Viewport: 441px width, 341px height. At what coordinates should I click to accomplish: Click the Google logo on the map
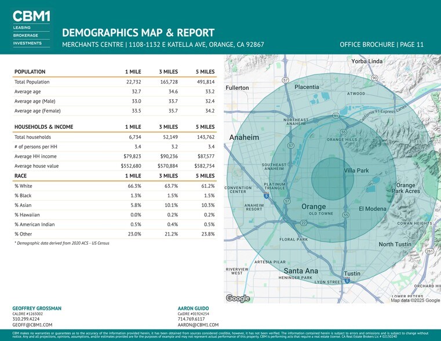point(238,299)
